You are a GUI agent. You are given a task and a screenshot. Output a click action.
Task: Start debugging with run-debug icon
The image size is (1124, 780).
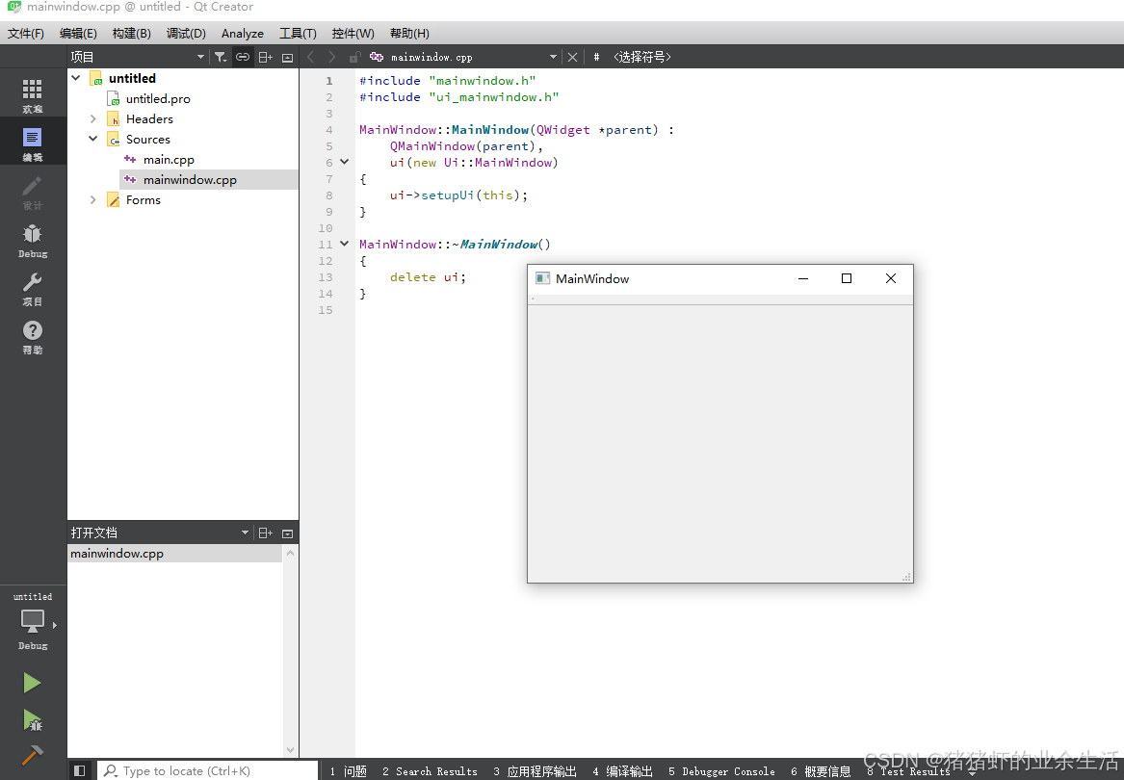(x=32, y=719)
